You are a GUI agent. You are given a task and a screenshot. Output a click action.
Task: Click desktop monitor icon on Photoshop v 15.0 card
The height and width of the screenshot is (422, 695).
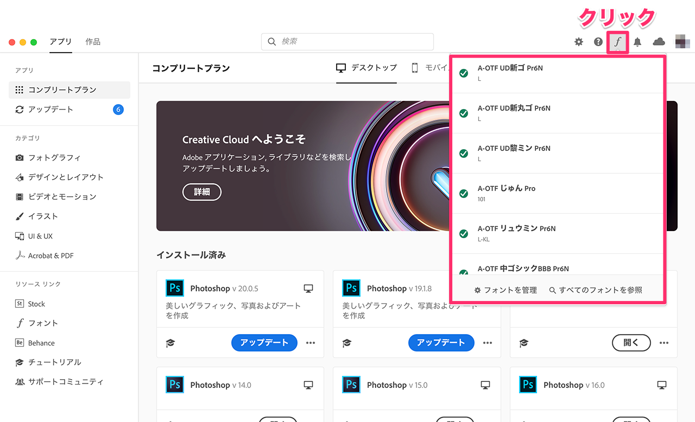pos(485,385)
